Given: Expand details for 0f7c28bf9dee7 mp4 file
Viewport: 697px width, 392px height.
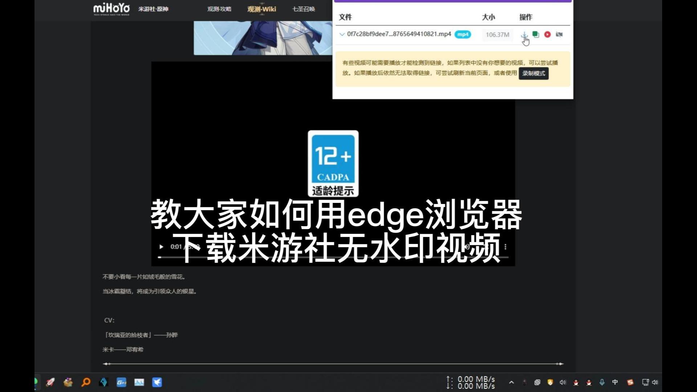Looking at the screenshot, I should click(x=342, y=34).
